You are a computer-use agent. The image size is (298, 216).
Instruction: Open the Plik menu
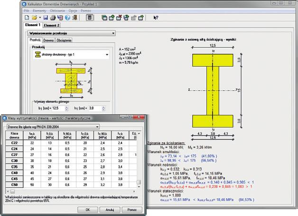click(x=27, y=10)
